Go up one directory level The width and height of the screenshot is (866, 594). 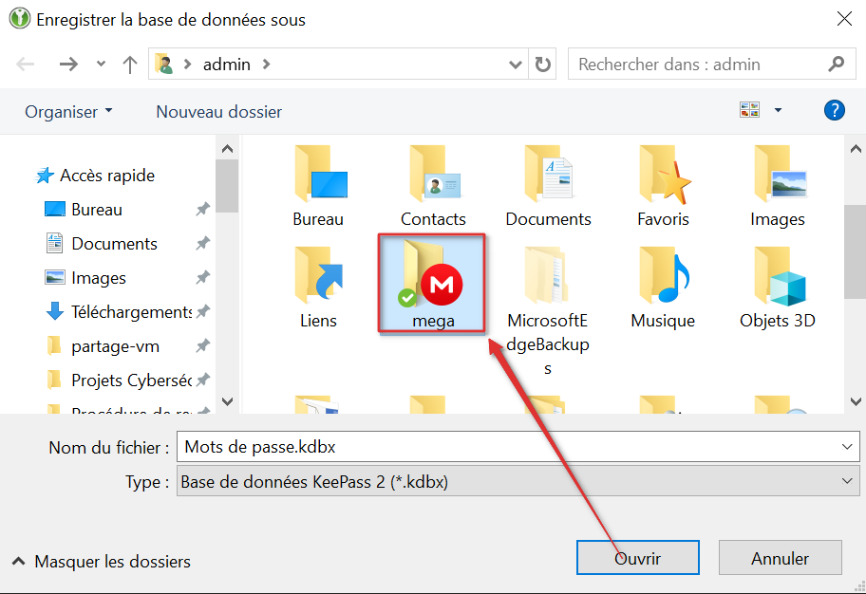(x=130, y=65)
